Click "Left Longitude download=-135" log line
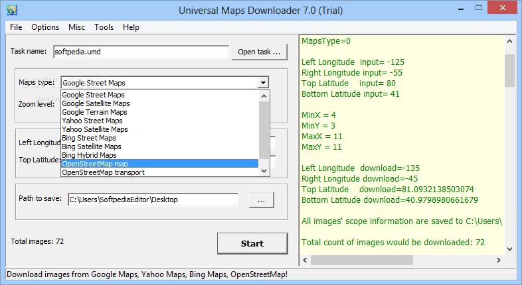The height and width of the screenshot is (285, 522). 361,168
